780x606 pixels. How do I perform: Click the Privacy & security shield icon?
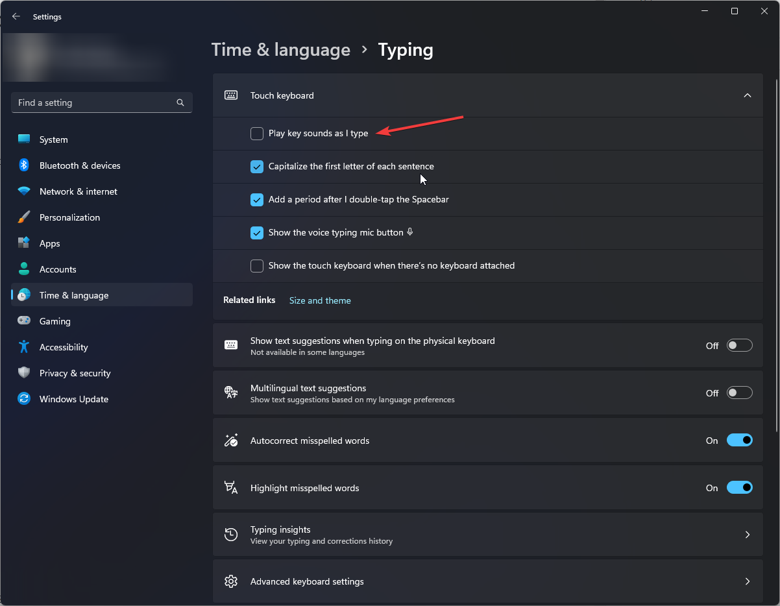point(24,373)
